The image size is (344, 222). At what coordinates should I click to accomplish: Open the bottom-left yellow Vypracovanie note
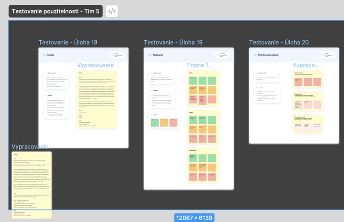(32, 185)
